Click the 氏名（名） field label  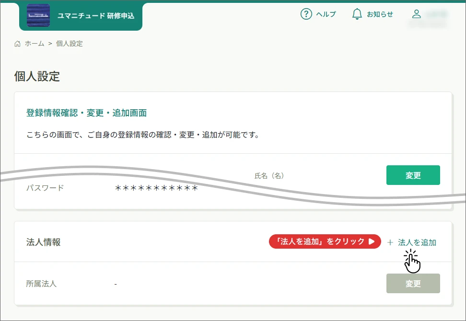[269, 176]
